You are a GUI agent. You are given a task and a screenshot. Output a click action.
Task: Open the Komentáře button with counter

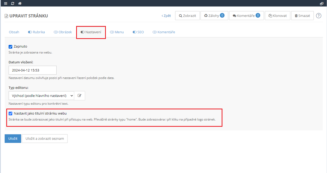(x=246, y=16)
